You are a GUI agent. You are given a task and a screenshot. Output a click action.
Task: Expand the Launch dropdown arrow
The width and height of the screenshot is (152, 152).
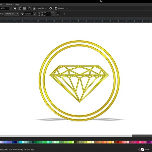[x=67, y=8]
